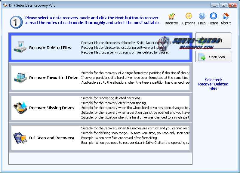Image resolution: width=240 pixels, height=173 pixels.
Task: Click the Recover Missing Drives hard disk icon
Action: click(20, 108)
